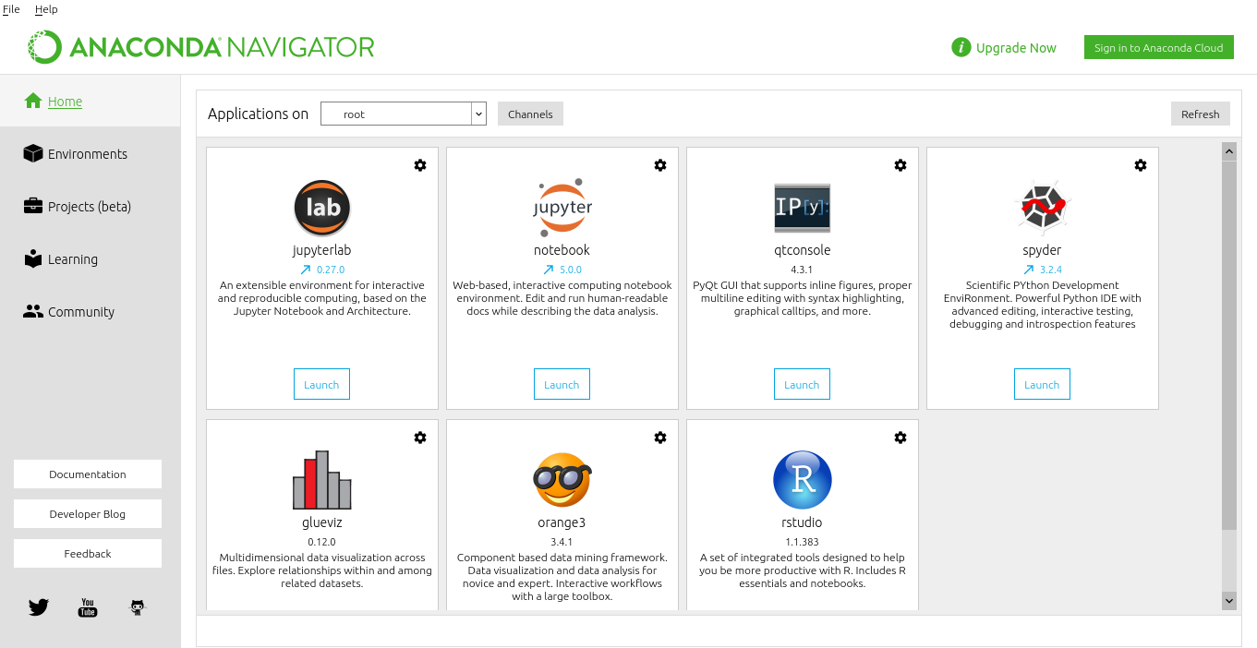The height and width of the screenshot is (648, 1257).
Task: Launch jupyterlab
Action: click(321, 385)
